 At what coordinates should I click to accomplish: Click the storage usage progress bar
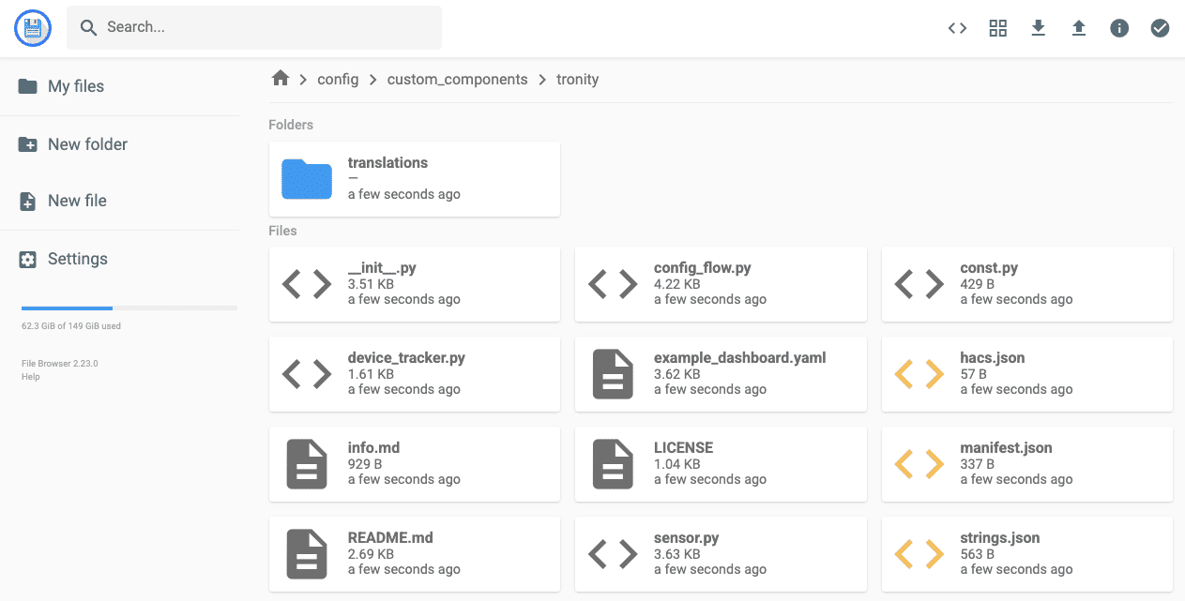pos(129,308)
